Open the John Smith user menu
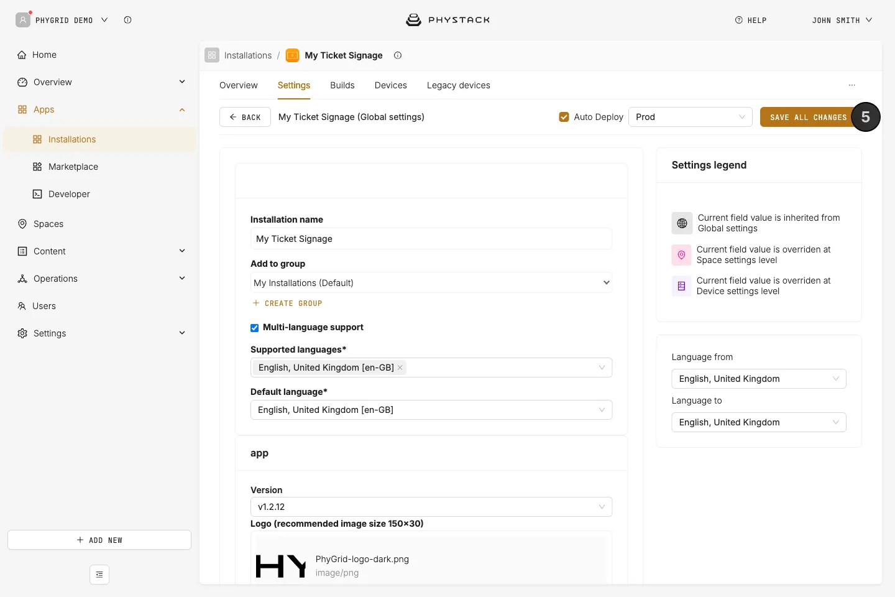Image resolution: width=895 pixels, height=597 pixels. (842, 20)
